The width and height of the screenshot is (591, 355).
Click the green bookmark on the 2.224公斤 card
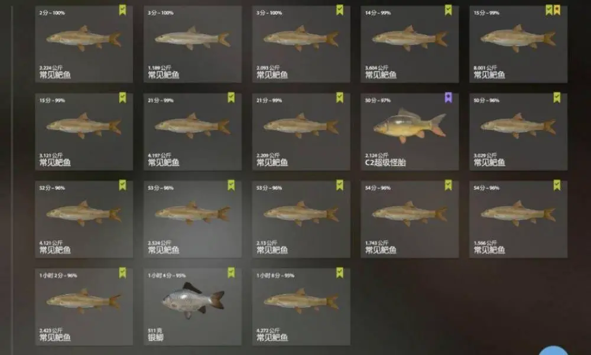pos(122,10)
